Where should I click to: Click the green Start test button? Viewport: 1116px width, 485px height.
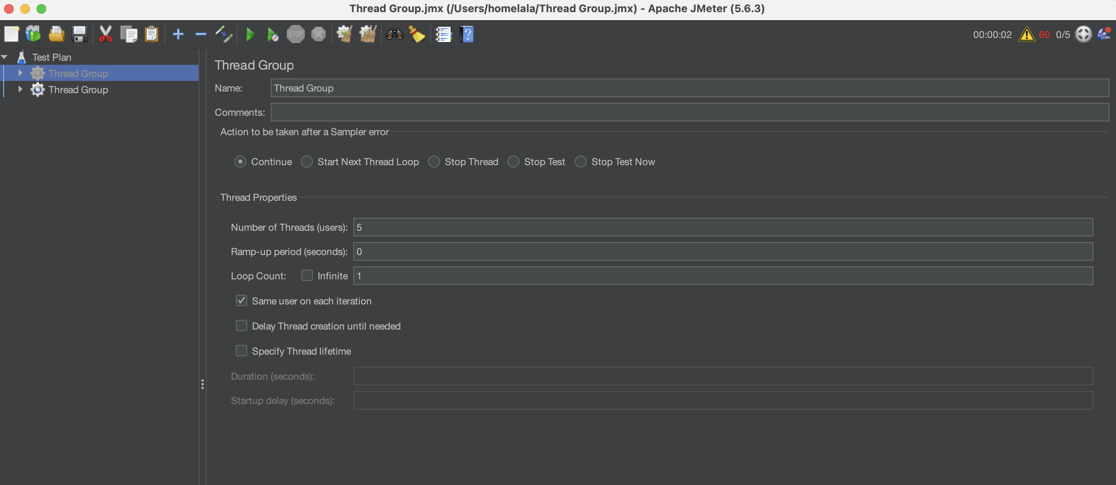250,34
